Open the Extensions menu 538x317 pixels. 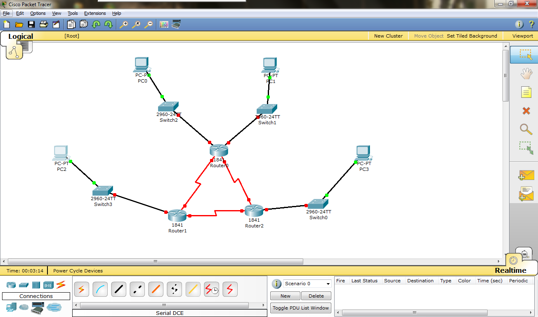tap(95, 13)
